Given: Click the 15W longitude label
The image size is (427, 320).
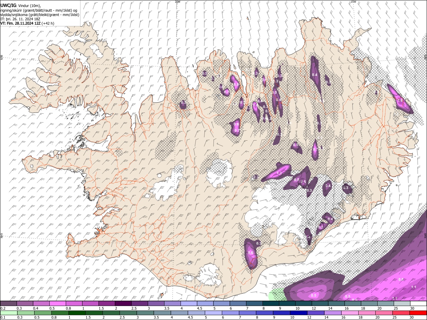Looking at the screenshot, I should point(353,2).
